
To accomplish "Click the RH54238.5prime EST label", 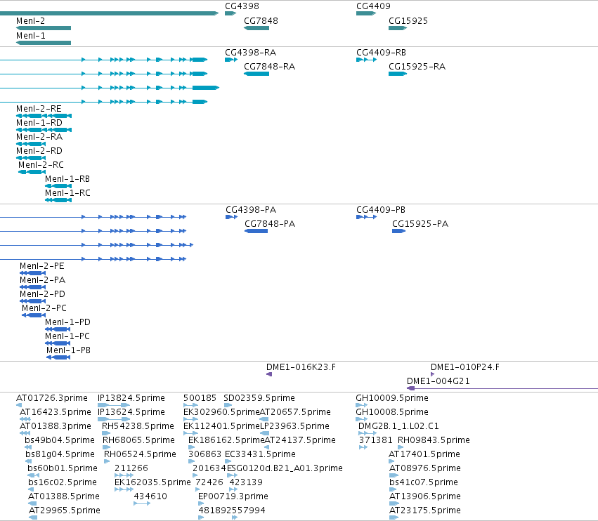I will (x=138, y=426).
